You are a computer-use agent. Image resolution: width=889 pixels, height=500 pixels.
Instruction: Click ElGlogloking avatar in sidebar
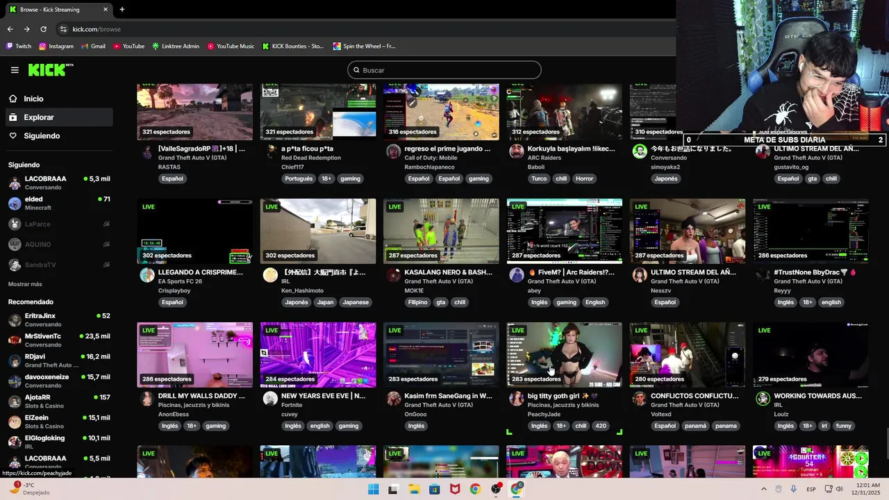tap(15, 442)
